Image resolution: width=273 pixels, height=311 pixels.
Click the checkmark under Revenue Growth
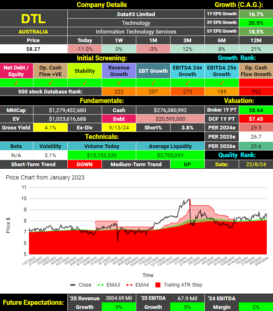[x=119, y=83]
